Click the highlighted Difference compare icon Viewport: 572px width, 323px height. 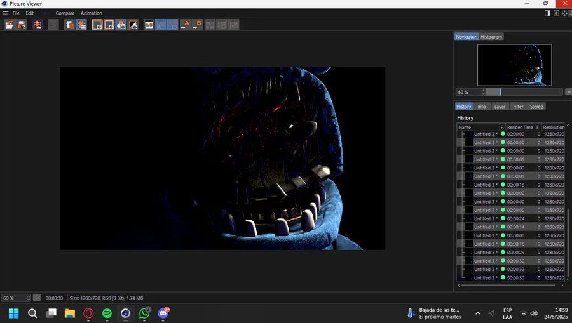coord(173,25)
